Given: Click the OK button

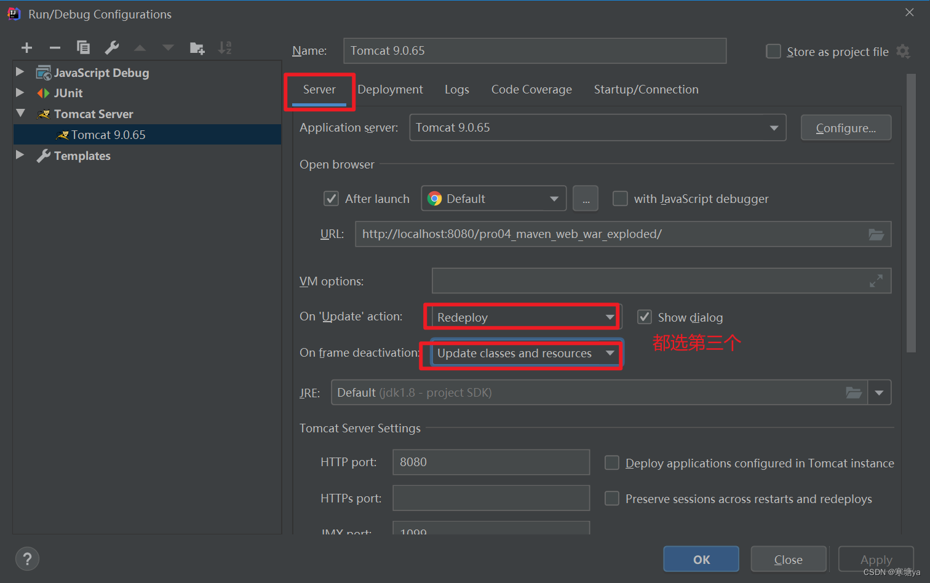Looking at the screenshot, I should pos(701,560).
